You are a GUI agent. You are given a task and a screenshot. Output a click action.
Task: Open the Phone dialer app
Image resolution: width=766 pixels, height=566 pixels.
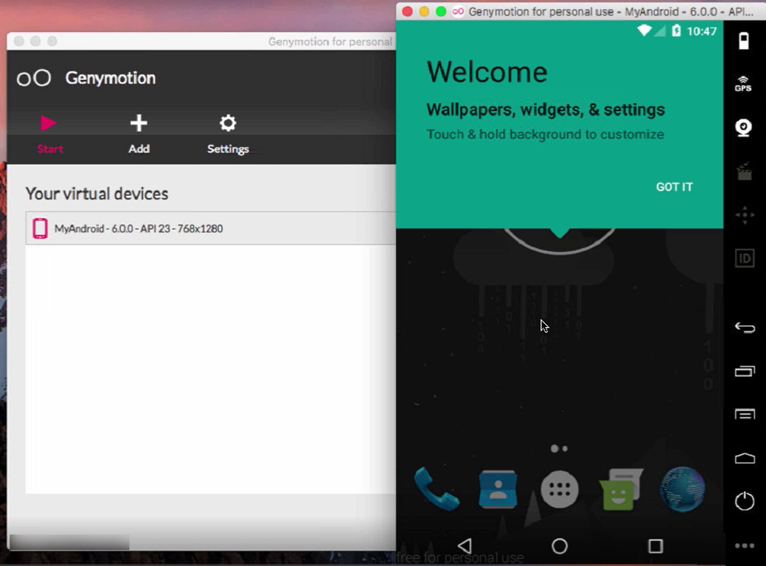tap(437, 489)
